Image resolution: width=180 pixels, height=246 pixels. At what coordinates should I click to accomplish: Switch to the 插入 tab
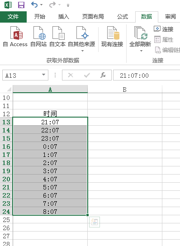coord(64,17)
